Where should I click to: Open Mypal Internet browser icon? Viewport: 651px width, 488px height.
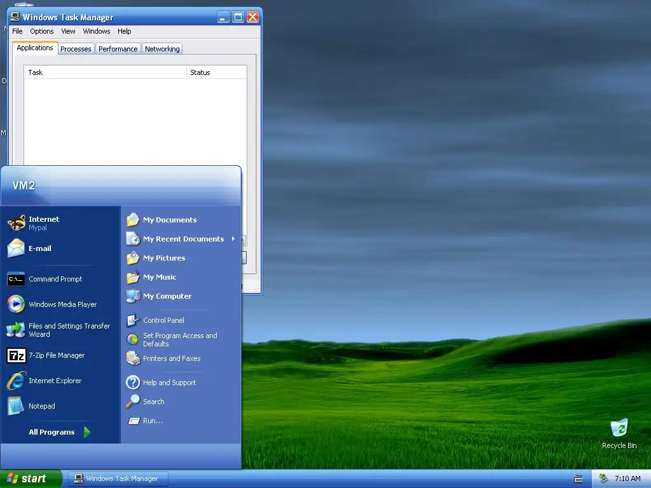[x=16, y=223]
